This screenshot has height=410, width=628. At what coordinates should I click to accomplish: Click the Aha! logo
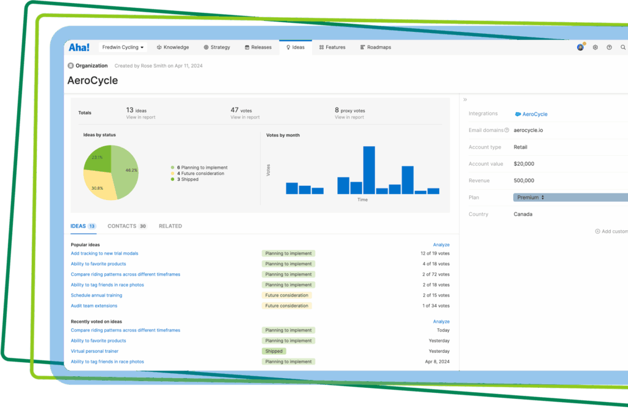pos(79,47)
